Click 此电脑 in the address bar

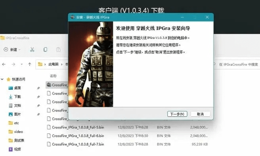(54, 64)
